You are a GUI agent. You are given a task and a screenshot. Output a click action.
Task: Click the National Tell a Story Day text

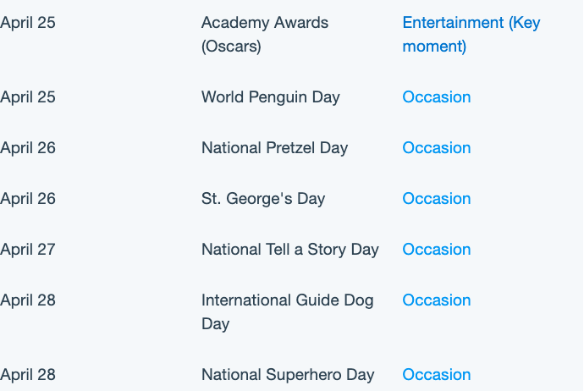pos(290,249)
